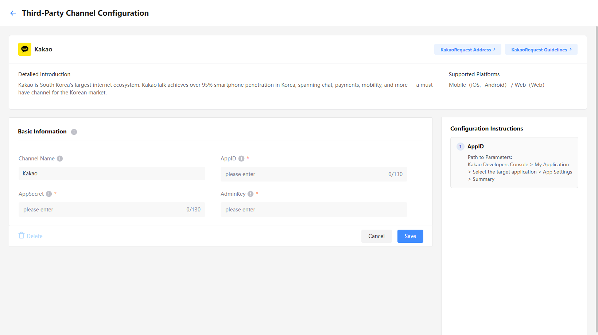Show the Basic Information info tooltip icon

(74, 132)
